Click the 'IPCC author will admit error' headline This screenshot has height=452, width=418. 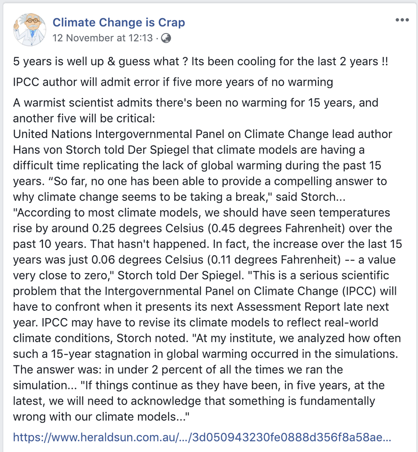point(173,82)
